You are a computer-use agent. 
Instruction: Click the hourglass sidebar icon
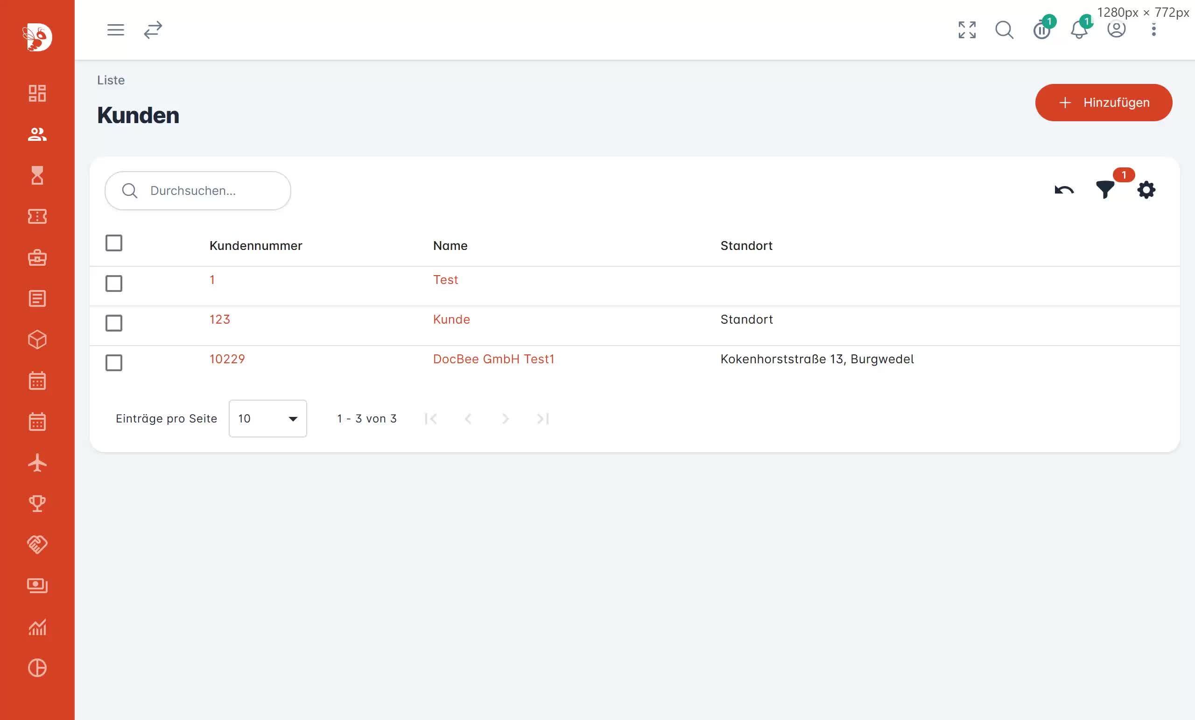(37, 175)
